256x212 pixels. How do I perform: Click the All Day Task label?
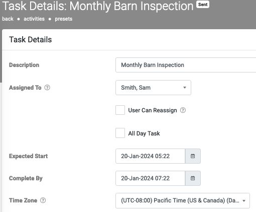[x=144, y=133]
